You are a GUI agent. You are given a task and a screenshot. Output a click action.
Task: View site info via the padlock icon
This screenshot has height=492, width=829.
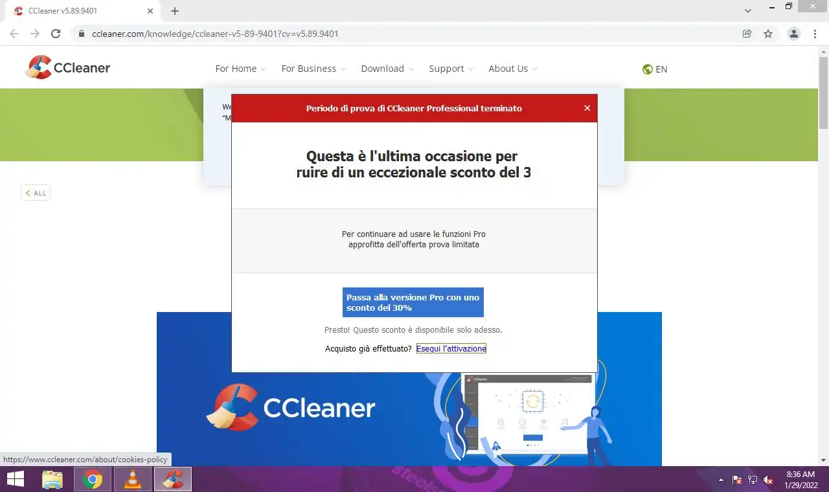pyautogui.click(x=81, y=34)
